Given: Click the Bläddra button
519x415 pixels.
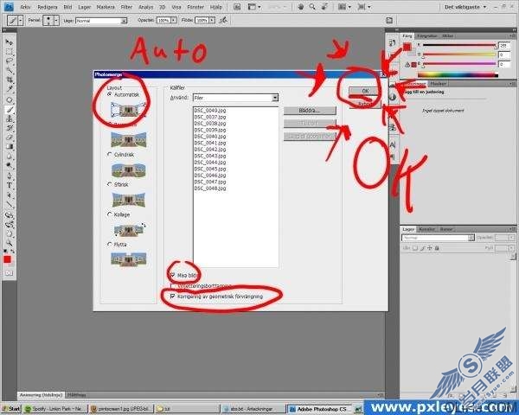Looking at the screenshot, I should coord(310,110).
